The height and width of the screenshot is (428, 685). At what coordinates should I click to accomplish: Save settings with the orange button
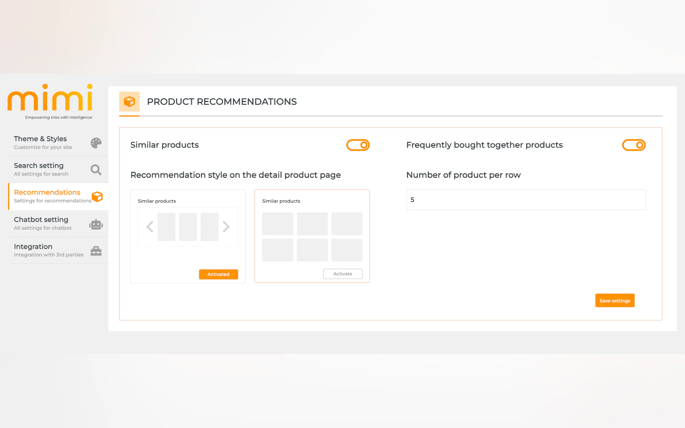(615, 300)
